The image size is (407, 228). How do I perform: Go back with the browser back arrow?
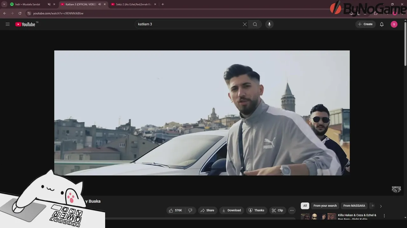pyautogui.click(x=5, y=13)
